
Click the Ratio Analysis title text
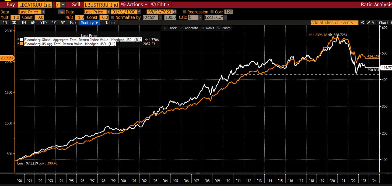click(376, 5)
